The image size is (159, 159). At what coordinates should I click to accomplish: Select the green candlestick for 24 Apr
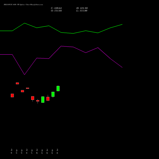(58, 88)
